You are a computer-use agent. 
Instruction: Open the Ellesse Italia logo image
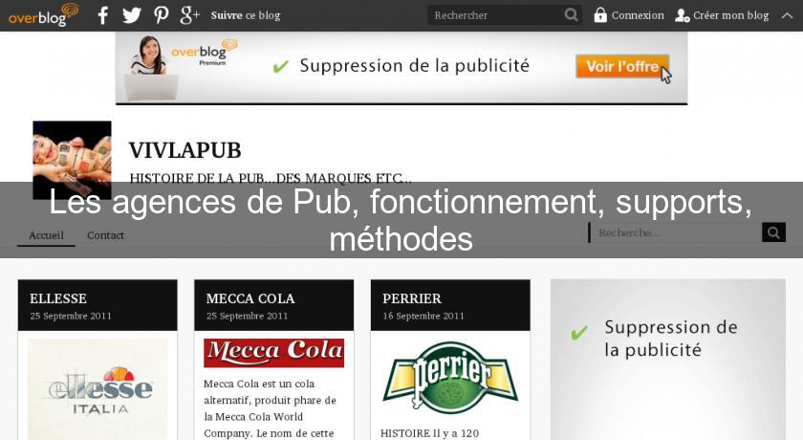(98, 388)
